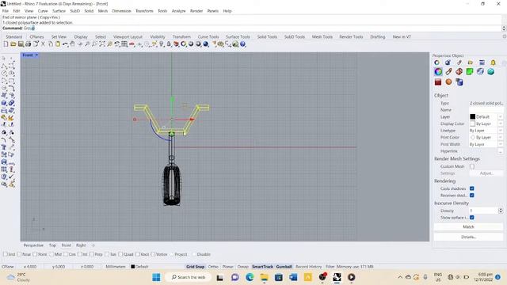This screenshot has height=285, width=507.
Task: Click the blue Help question mark icon
Action: (x=242, y=44)
